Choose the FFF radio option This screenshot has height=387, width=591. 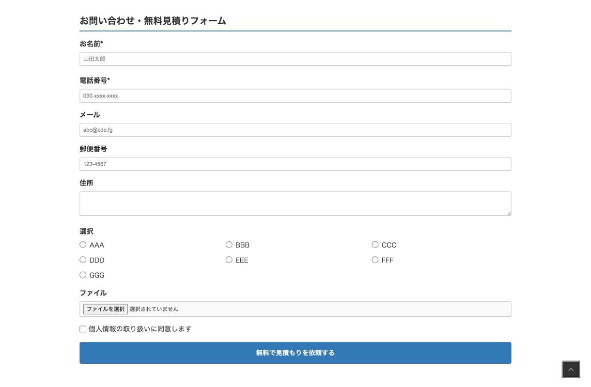[x=375, y=260]
